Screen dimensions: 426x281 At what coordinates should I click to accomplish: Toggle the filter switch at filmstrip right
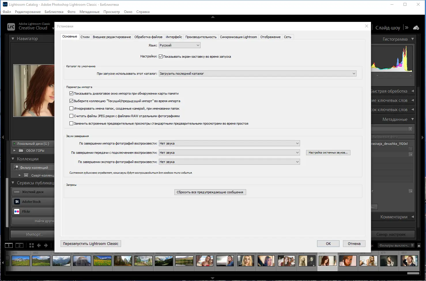419,246
